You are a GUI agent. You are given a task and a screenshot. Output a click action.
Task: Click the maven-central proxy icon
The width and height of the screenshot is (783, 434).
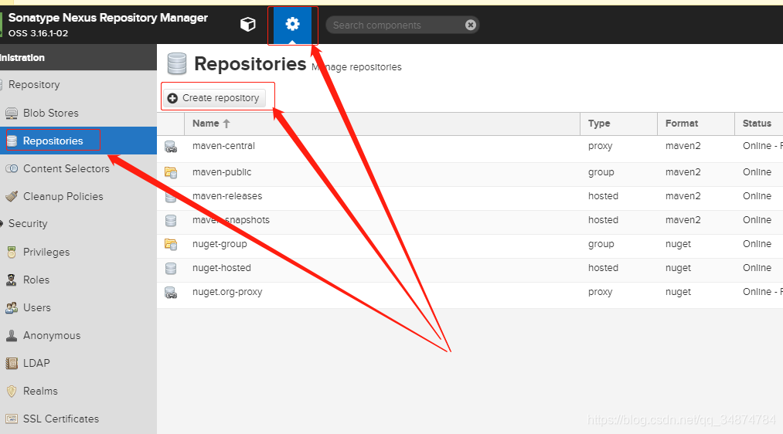click(171, 147)
